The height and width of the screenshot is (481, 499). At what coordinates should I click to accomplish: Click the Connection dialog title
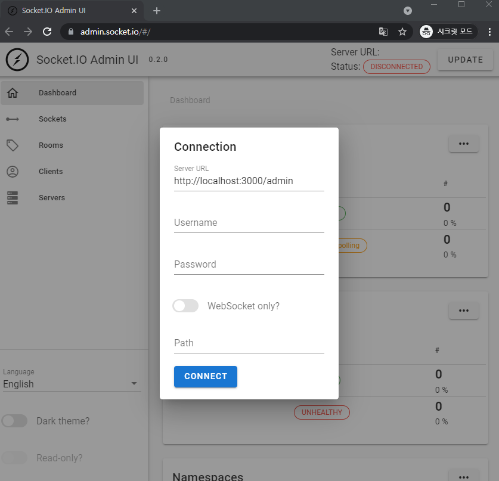(205, 147)
